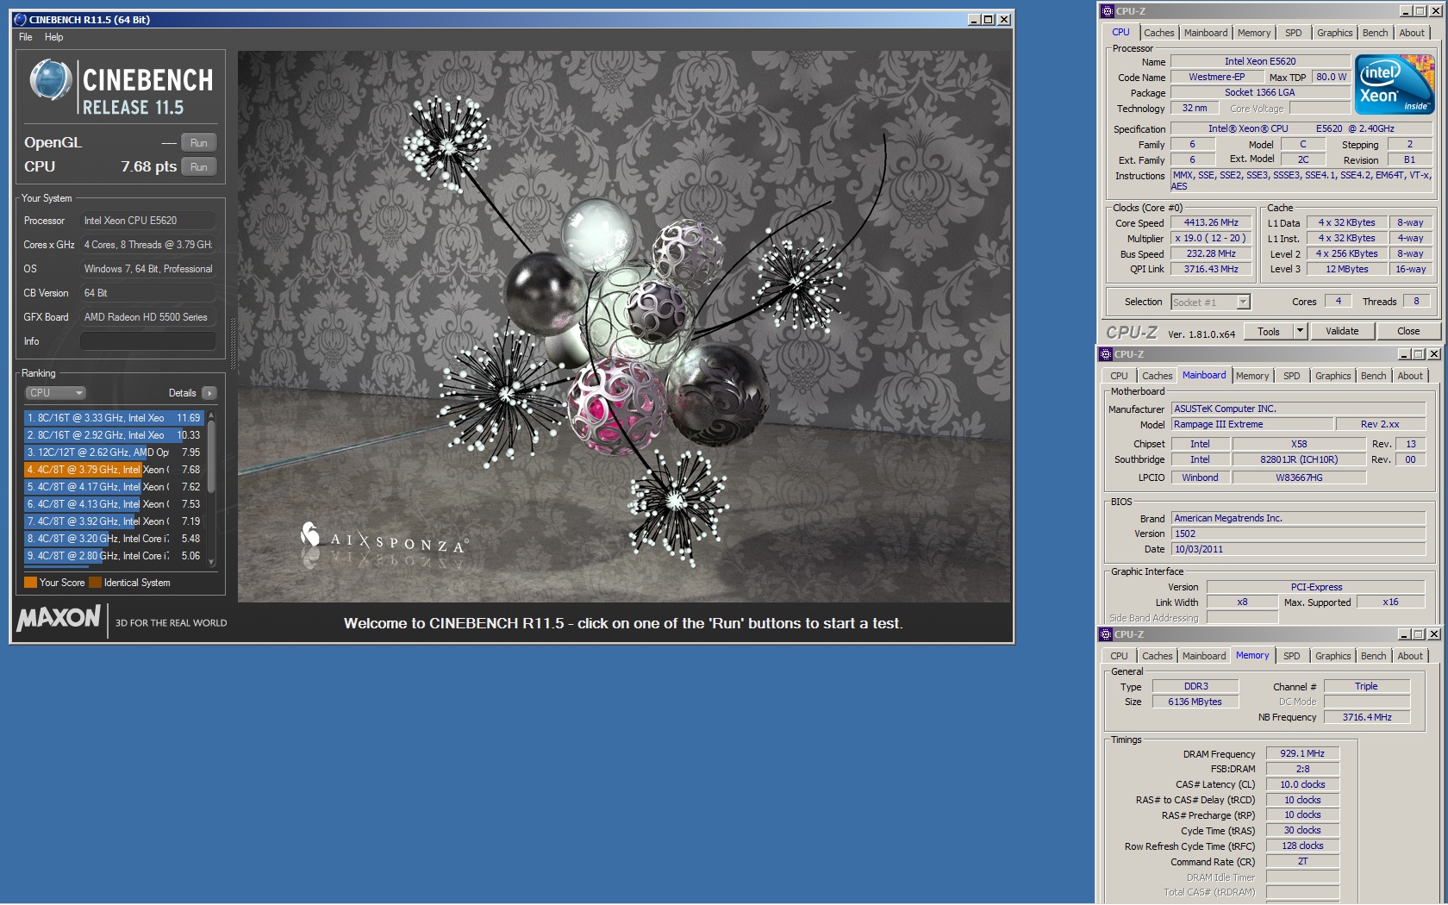Click the Intel Xeon inside badge
This screenshot has width=1448, height=905.
pyautogui.click(x=1394, y=84)
